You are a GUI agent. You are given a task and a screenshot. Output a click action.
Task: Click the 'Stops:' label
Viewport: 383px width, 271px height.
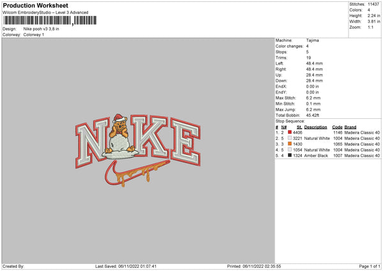(x=282, y=52)
